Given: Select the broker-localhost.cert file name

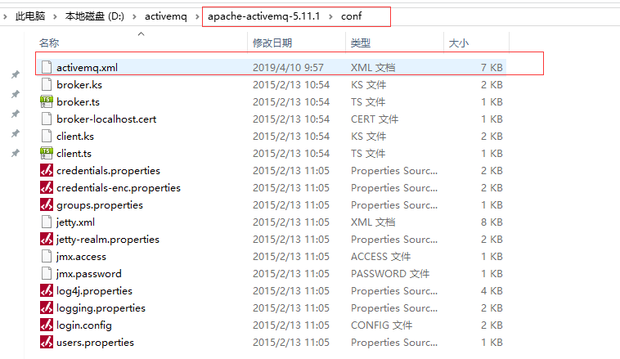Looking at the screenshot, I should click(106, 119).
